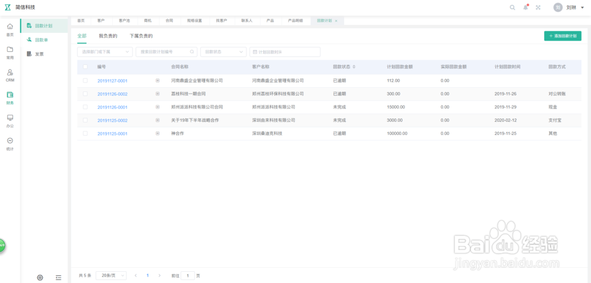Open the 刘琳 user menu arrow
591x283 pixels.
[x=582, y=8]
